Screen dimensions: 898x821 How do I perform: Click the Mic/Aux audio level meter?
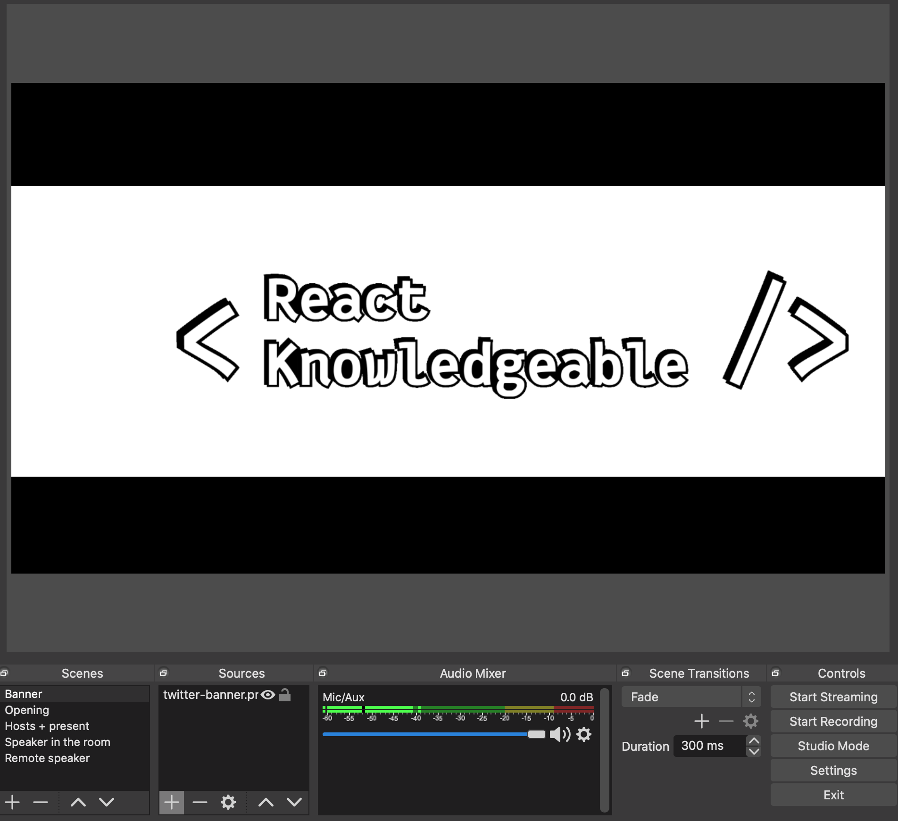[458, 709]
